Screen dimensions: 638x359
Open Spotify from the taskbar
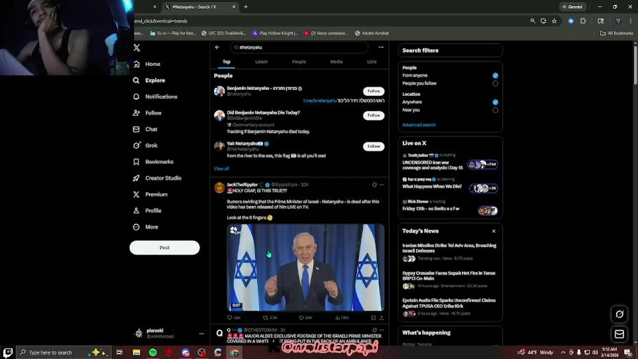(x=153, y=353)
